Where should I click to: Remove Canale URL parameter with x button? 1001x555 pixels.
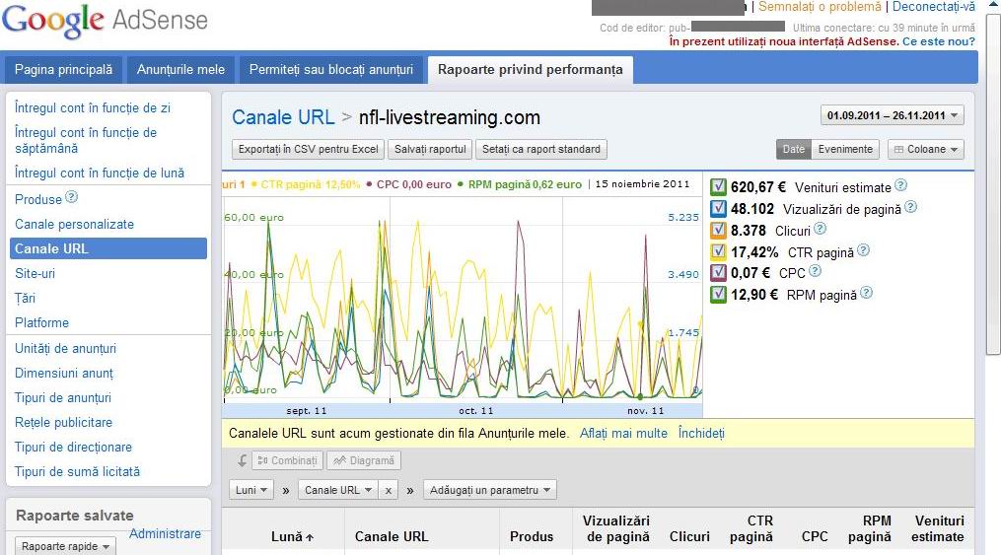(x=389, y=490)
